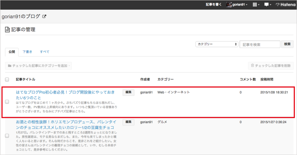Click チェックした記事を削除 button
The height and width of the screenshot is (155, 297).
point(271,66)
